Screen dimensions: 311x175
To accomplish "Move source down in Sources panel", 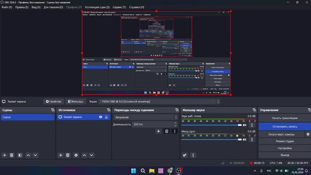I will 91,155.
